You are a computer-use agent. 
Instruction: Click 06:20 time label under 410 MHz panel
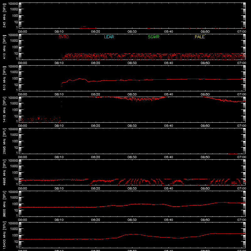[96, 63]
